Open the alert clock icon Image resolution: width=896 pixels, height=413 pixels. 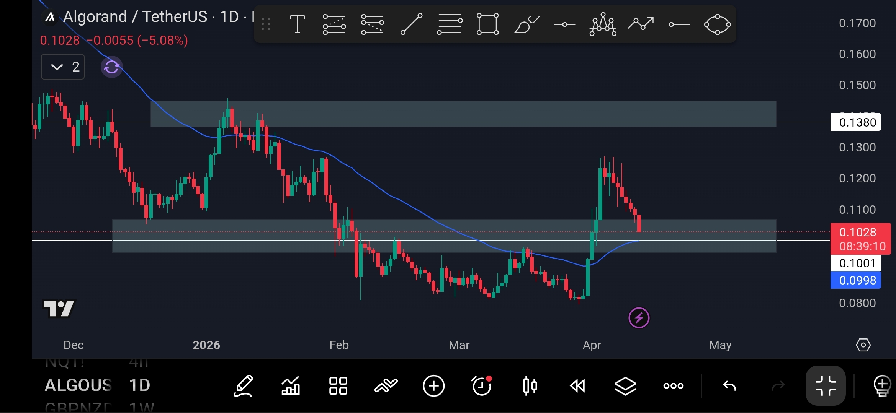pos(482,385)
